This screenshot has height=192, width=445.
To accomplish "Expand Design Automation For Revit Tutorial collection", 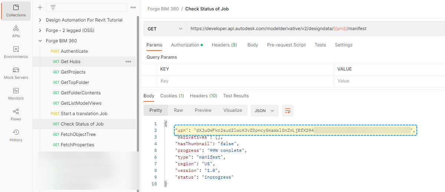I will [x=40, y=20].
